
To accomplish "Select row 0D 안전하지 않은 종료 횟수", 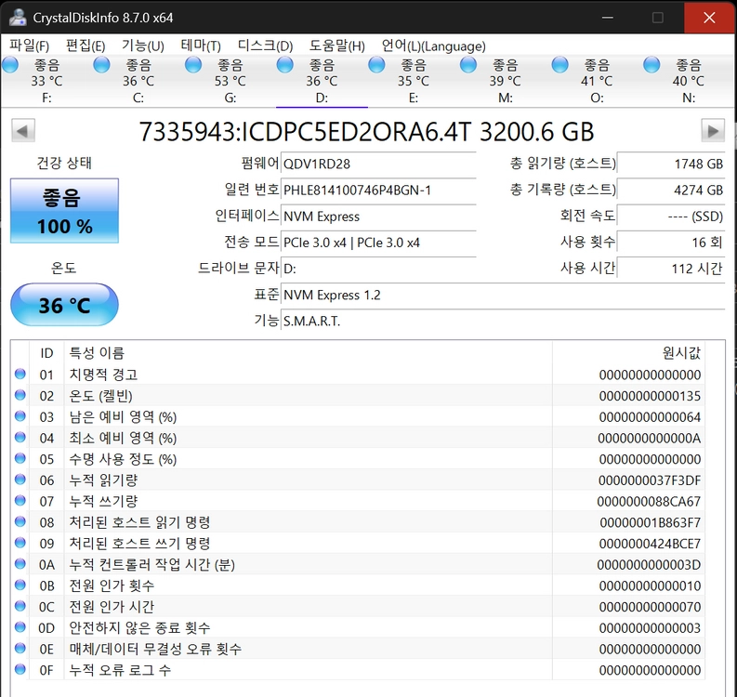I will pyautogui.click(x=358, y=628).
